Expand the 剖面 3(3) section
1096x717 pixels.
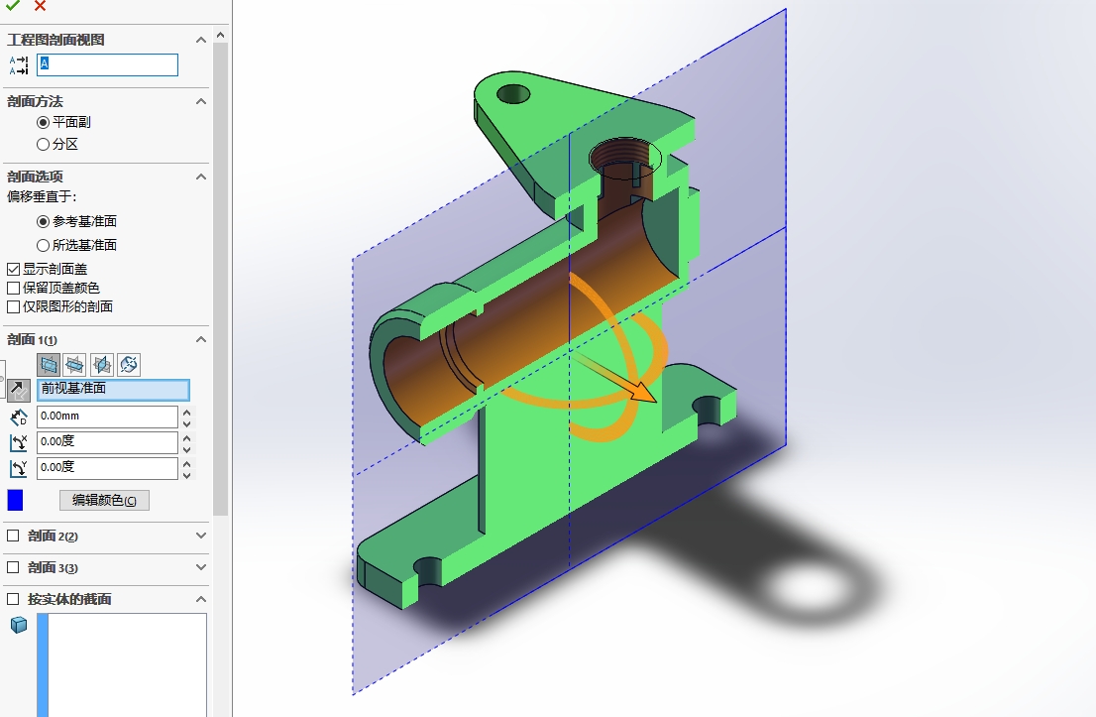pyautogui.click(x=201, y=567)
